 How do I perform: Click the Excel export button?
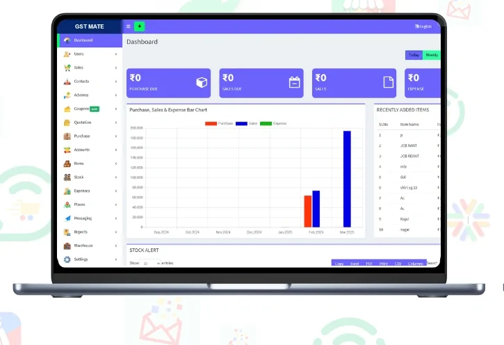tap(355, 264)
